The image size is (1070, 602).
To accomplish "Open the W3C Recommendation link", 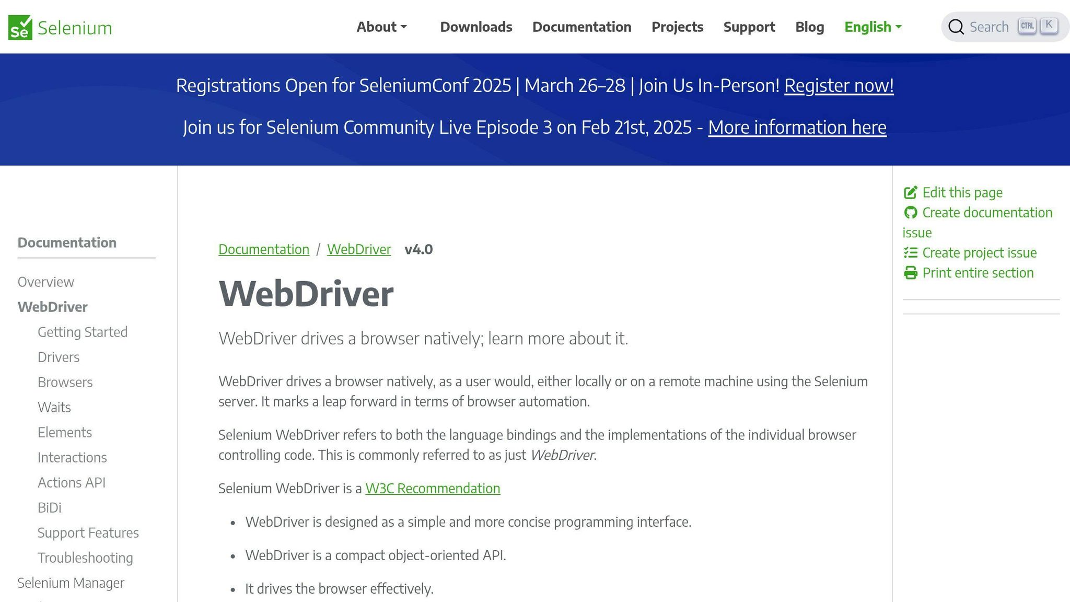I will 433,488.
